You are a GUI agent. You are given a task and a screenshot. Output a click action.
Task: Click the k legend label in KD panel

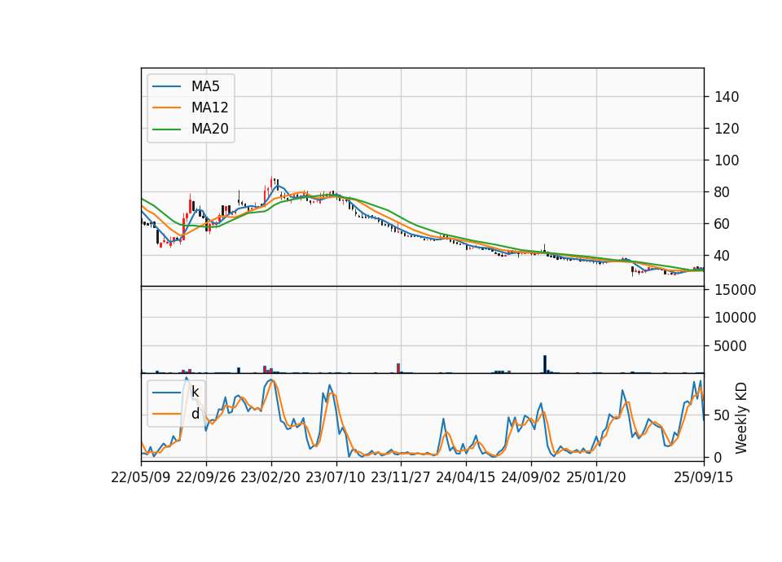tap(195, 393)
